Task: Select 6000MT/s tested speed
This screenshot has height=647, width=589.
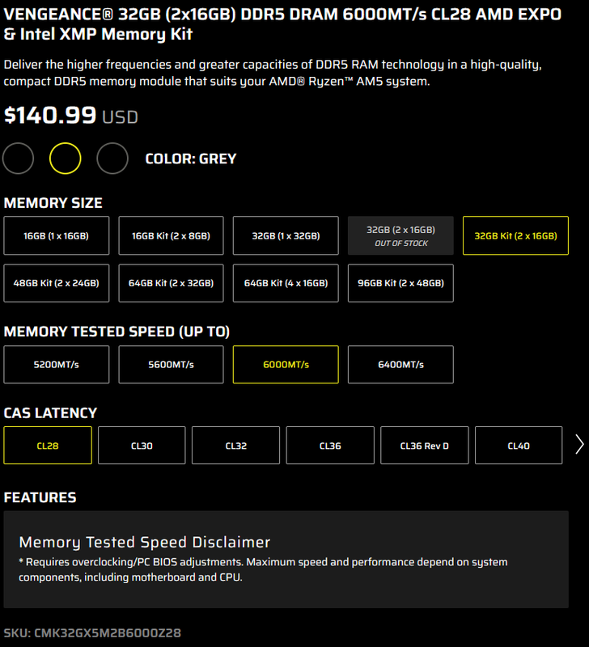Action: coord(286,365)
